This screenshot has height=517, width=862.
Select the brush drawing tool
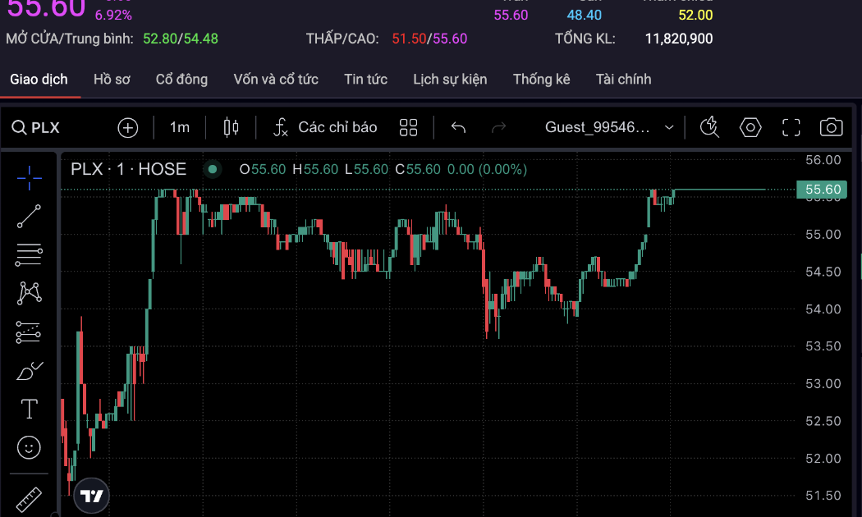coord(29,371)
